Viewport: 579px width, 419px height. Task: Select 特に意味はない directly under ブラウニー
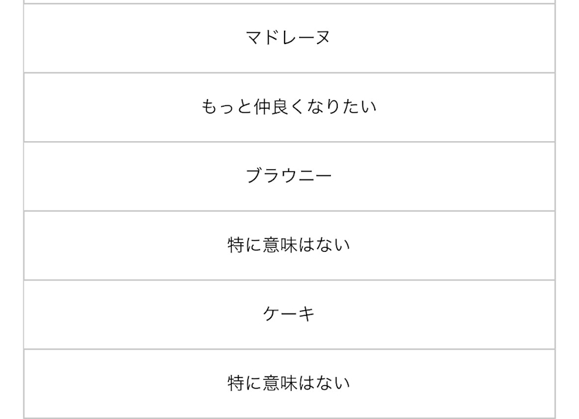coord(289,245)
